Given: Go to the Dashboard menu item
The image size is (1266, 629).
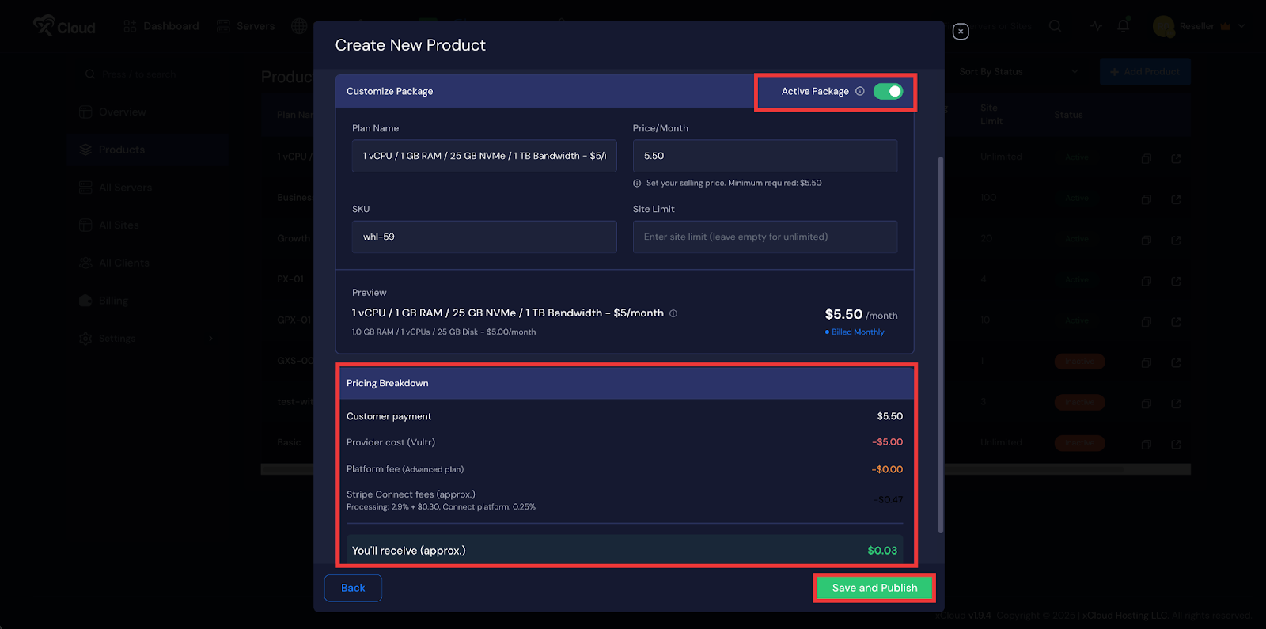Looking at the screenshot, I should coord(161,26).
